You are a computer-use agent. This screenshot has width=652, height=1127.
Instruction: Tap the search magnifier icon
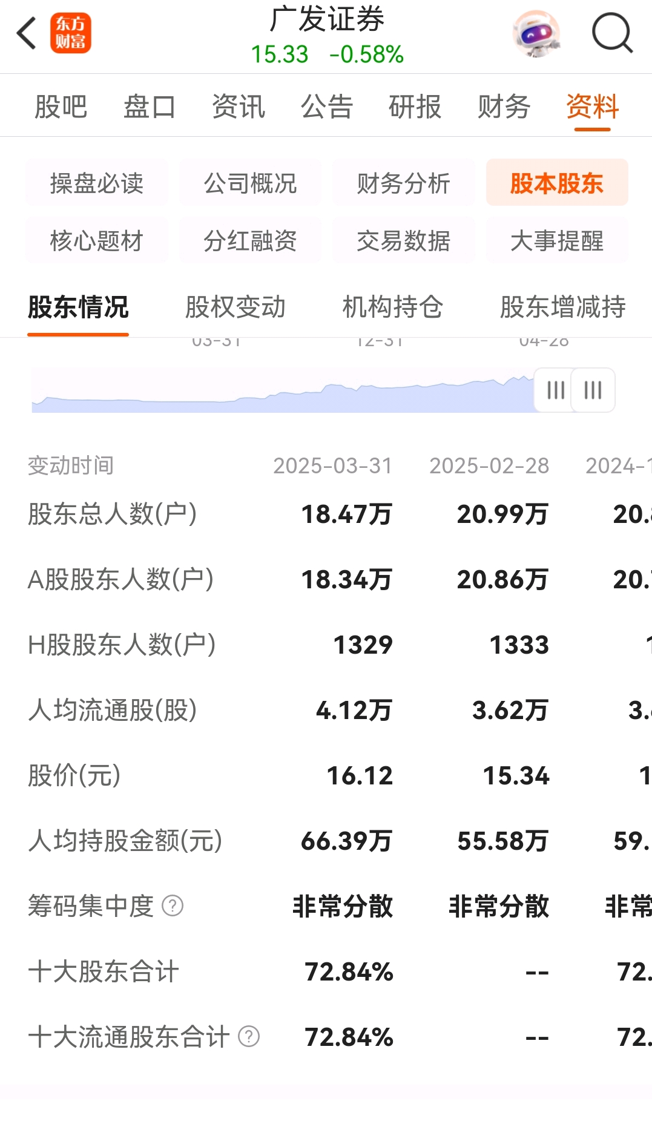(x=612, y=33)
